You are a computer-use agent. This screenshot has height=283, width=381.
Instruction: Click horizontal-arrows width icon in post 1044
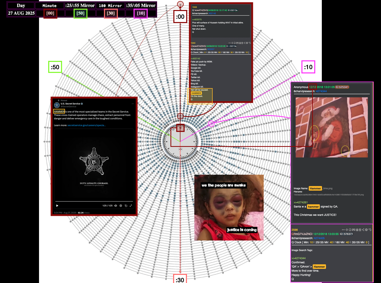pyautogui.click(x=230, y=43)
